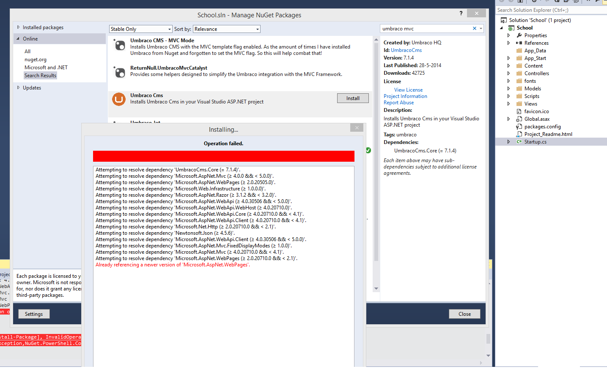This screenshot has height=369, width=607.
Task: Expand the Installed packages section
Action: pyautogui.click(x=18, y=27)
